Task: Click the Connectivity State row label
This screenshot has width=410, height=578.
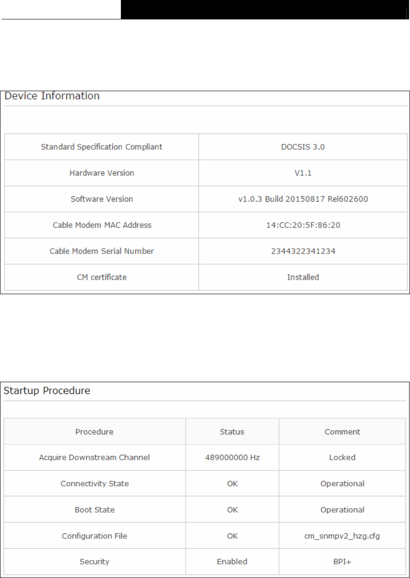Action: coord(95,484)
